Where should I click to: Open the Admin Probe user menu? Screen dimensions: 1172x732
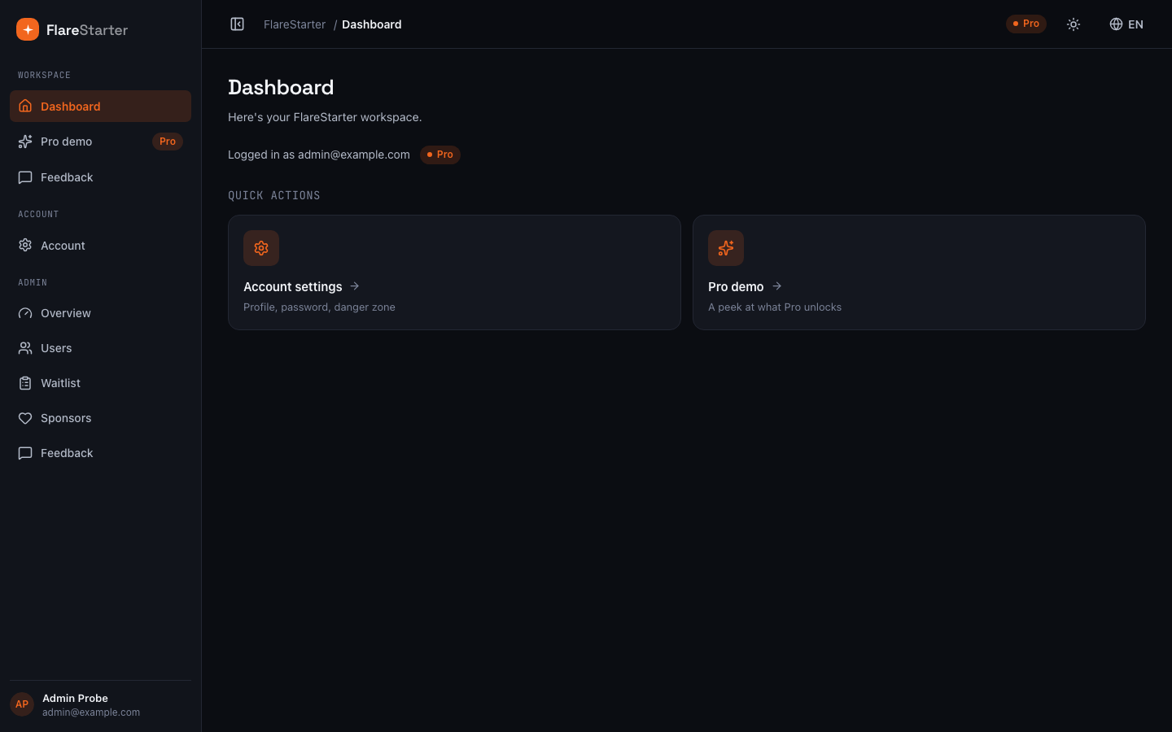click(x=100, y=704)
